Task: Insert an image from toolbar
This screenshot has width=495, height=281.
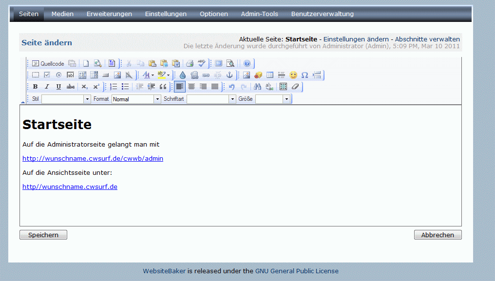Action: (x=246, y=75)
